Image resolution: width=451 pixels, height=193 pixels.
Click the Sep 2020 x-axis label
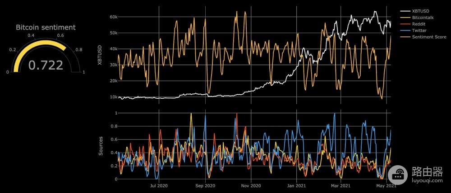(205, 185)
